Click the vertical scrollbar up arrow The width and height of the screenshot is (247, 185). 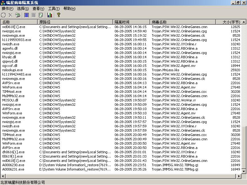pos(244,22)
